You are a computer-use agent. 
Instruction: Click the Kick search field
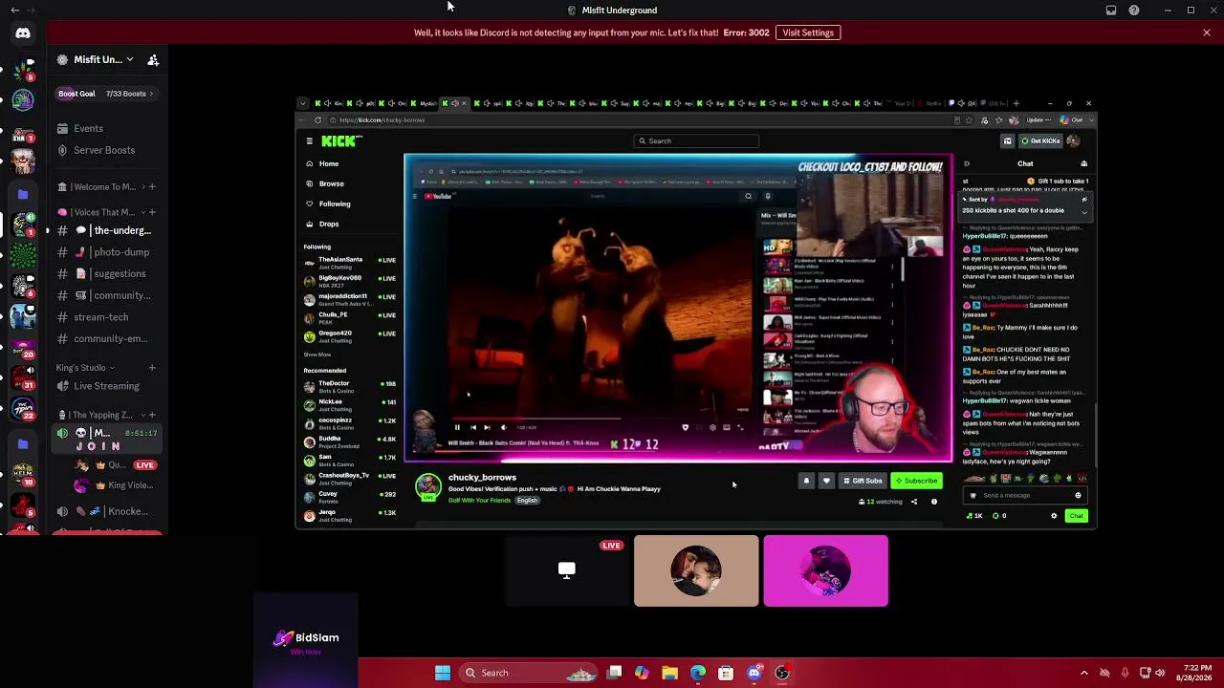[697, 141]
